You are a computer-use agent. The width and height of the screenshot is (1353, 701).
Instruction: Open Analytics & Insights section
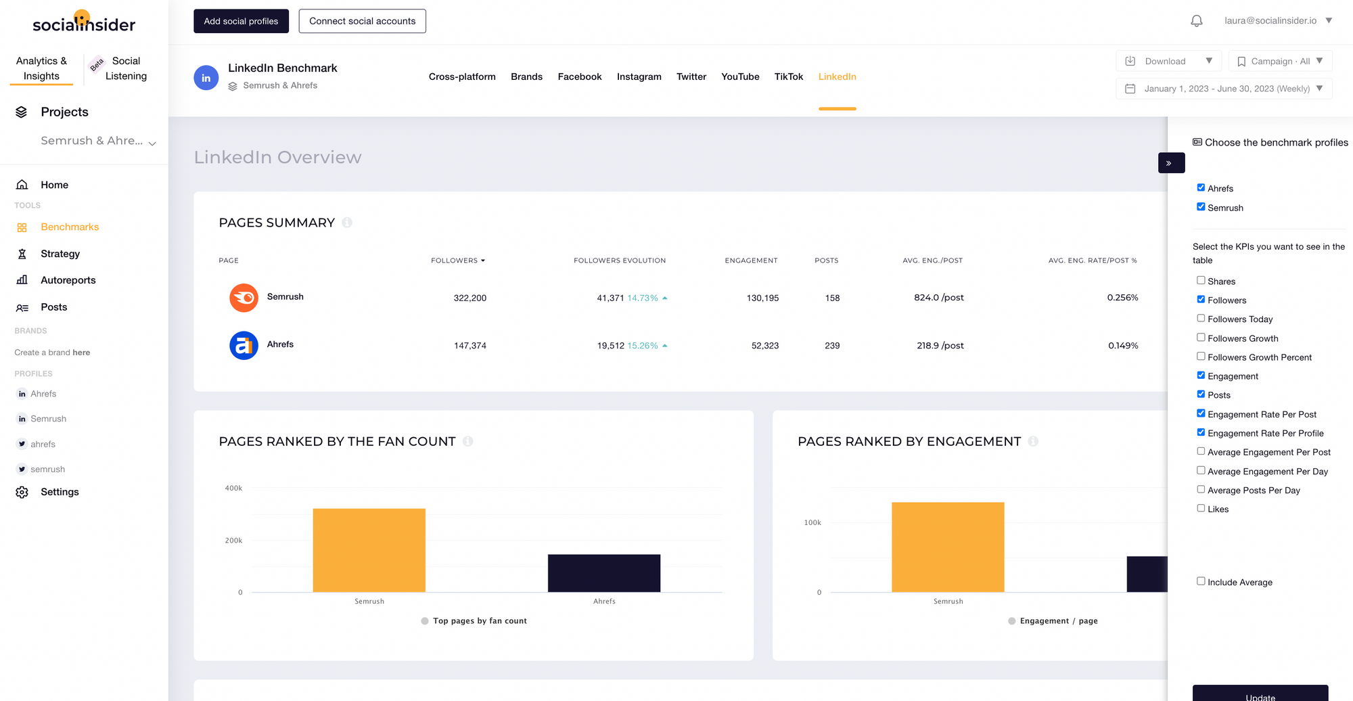[x=41, y=68]
